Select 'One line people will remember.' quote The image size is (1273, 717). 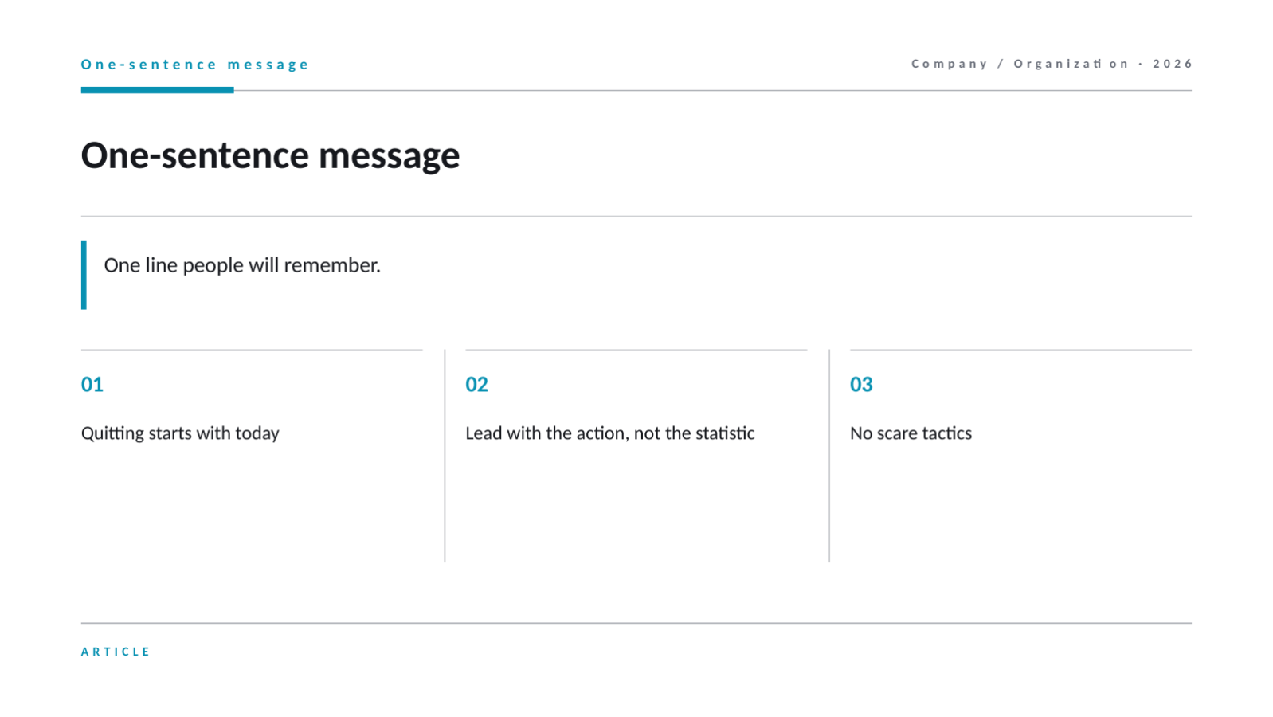click(x=242, y=265)
